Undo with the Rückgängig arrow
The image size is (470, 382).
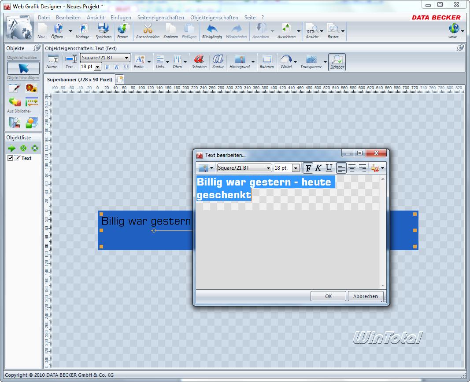[x=212, y=29]
